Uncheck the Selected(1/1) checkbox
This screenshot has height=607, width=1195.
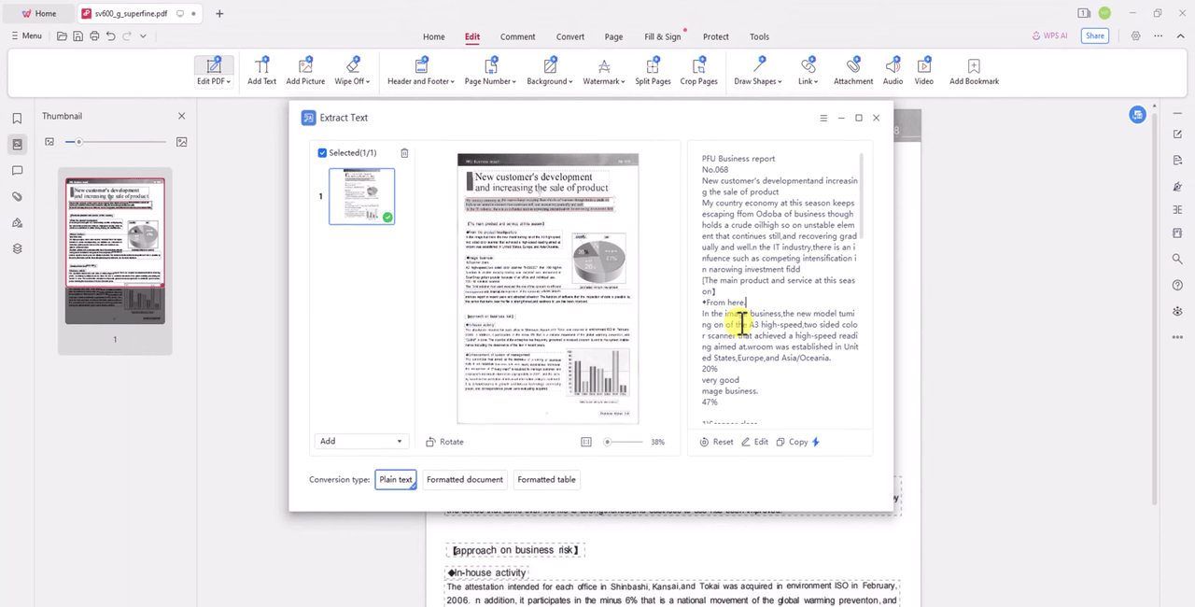(x=322, y=152)
